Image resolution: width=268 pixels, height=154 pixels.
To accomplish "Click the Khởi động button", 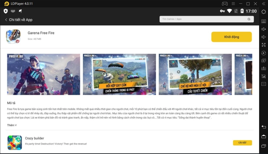I will (231, 37).
